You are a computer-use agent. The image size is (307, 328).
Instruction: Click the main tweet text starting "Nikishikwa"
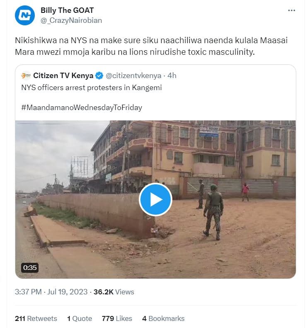151,47
